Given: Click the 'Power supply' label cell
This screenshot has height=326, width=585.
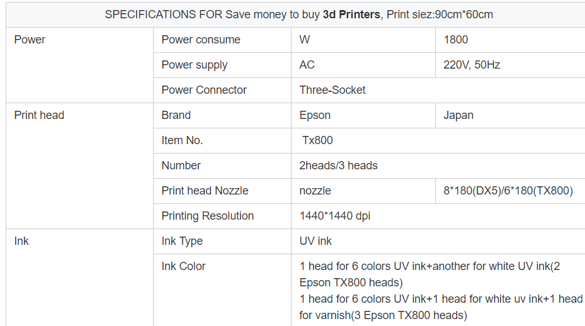Looking at the screenshot, I should (222, 65).
